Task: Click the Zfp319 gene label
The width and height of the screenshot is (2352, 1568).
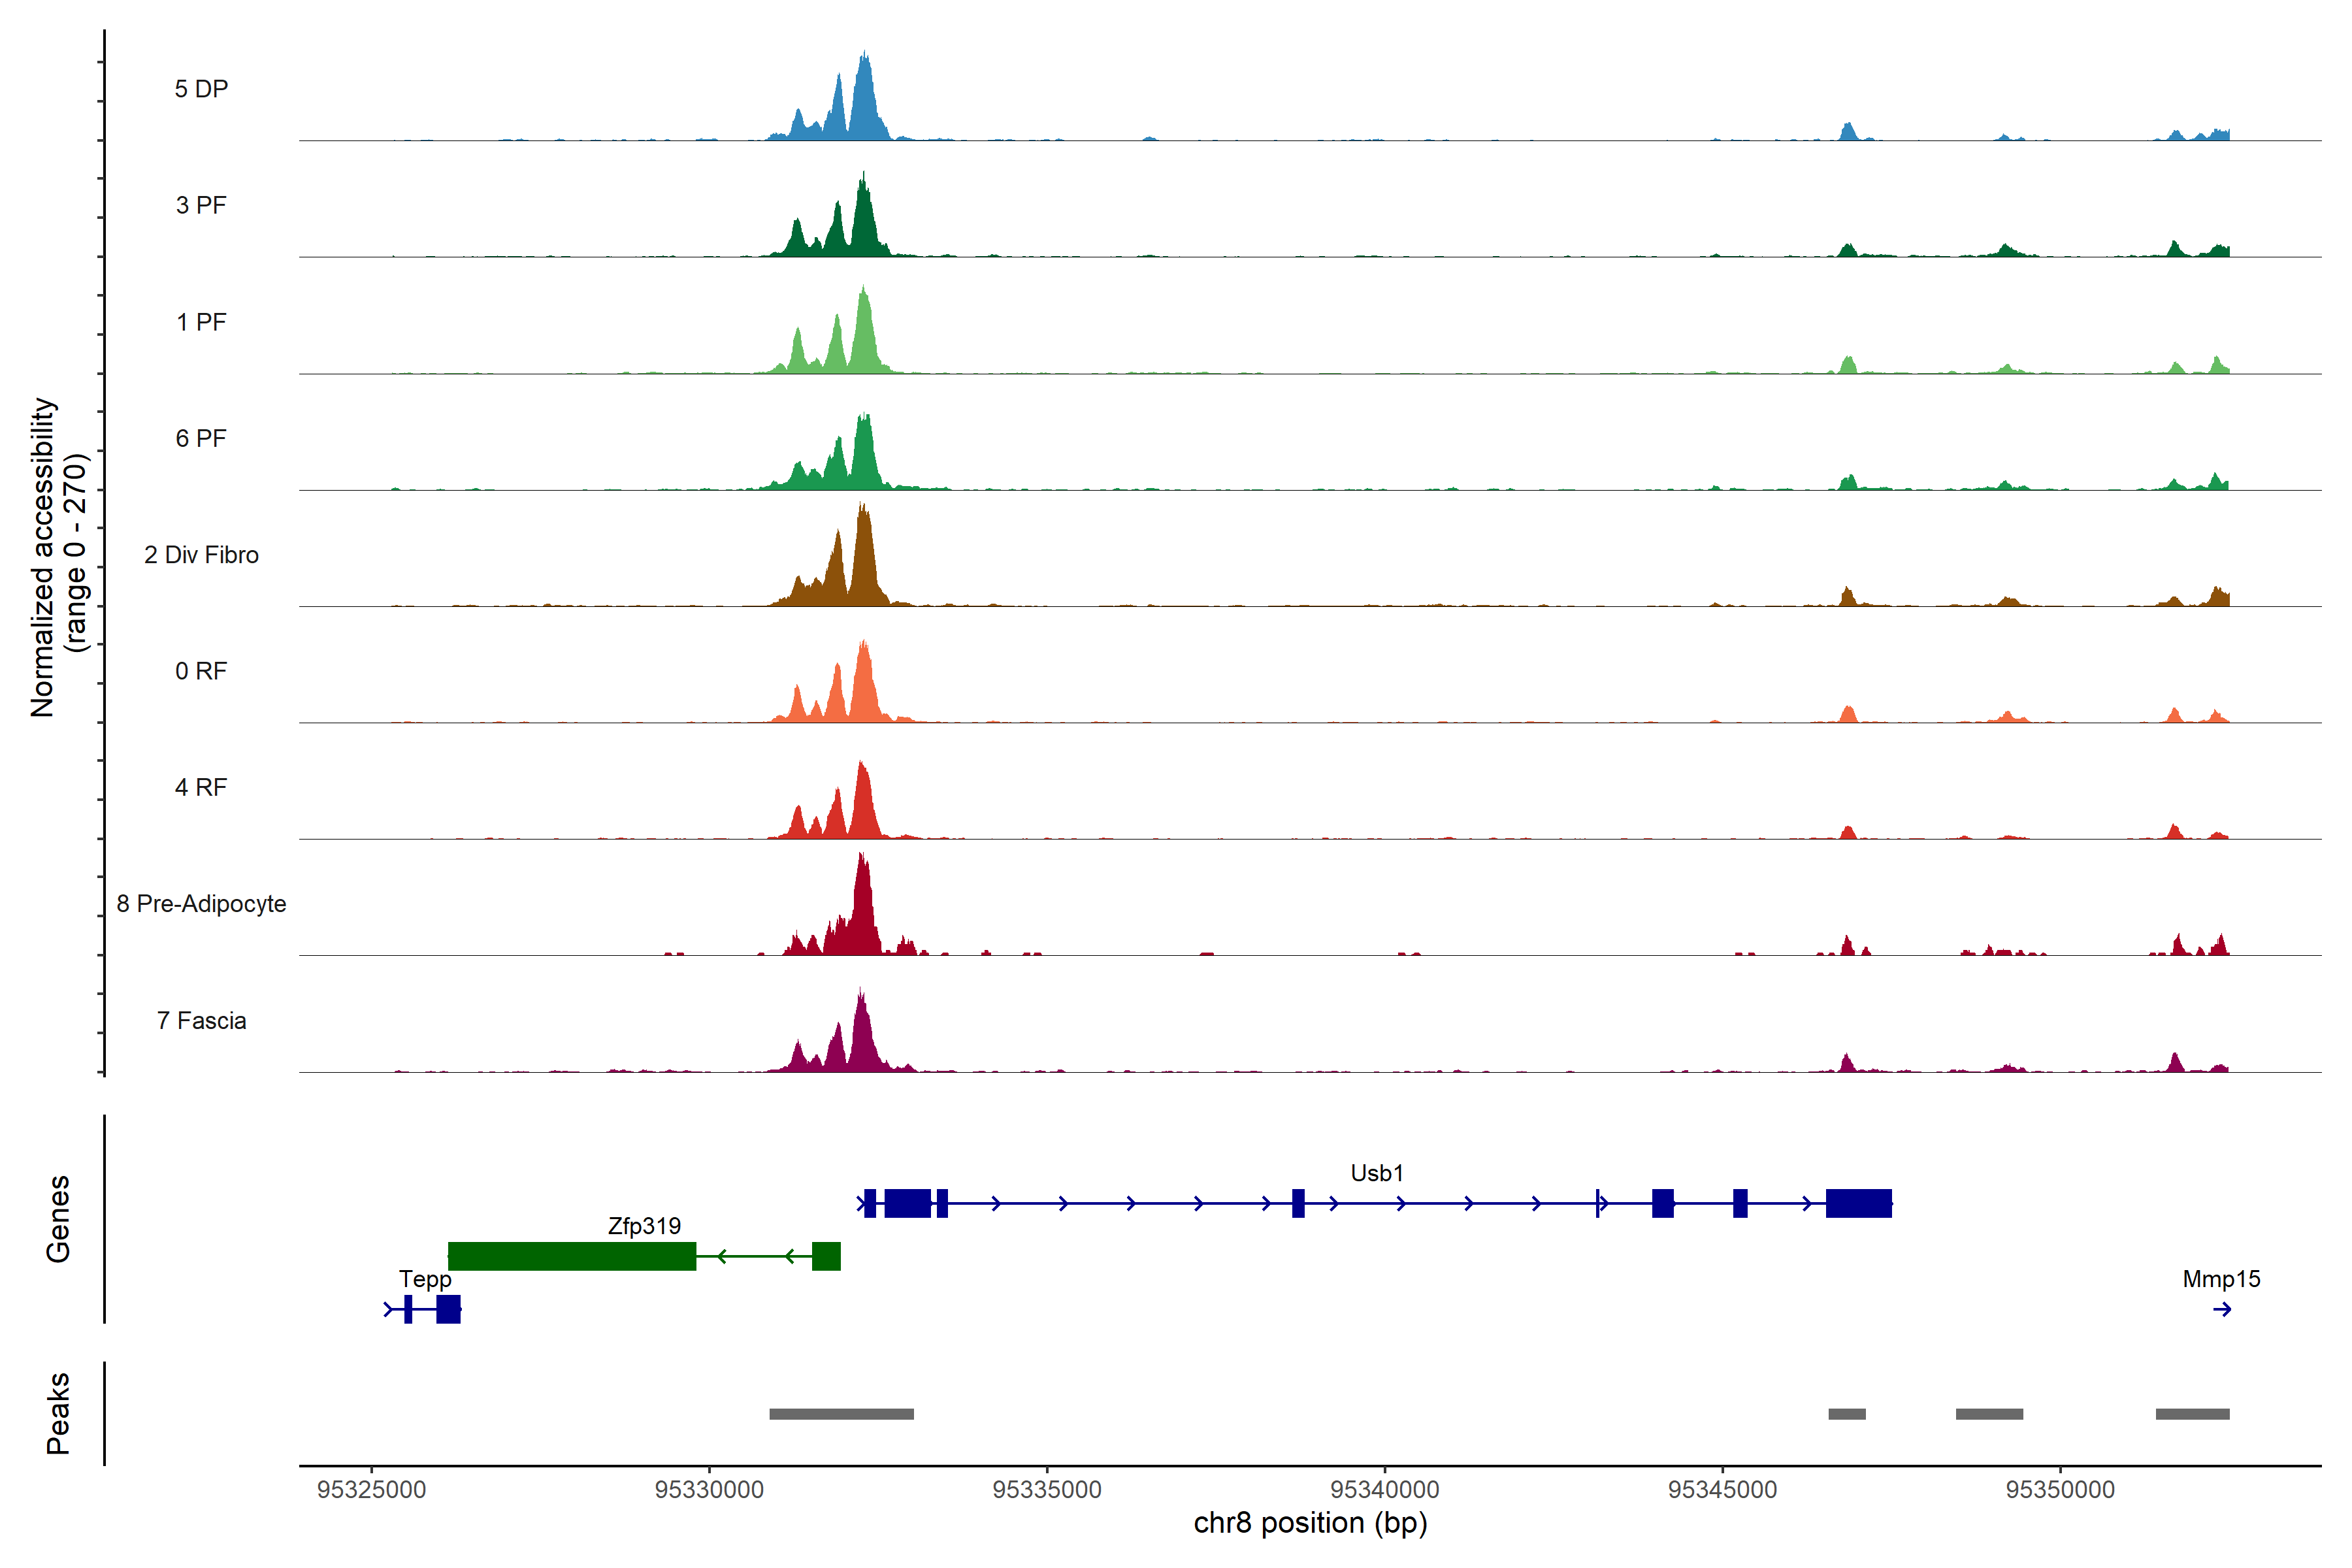Action: 644,1226
